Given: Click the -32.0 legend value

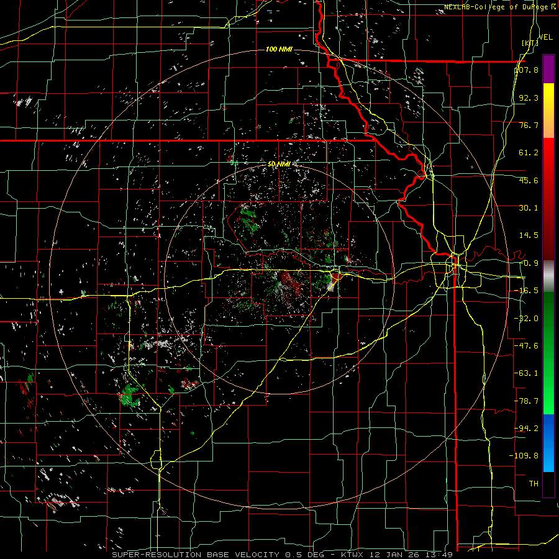Looking at the screenshot, I should (x=526, y=319).
